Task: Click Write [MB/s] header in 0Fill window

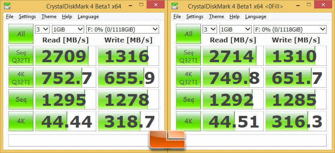Action: (x=296, y=40)
